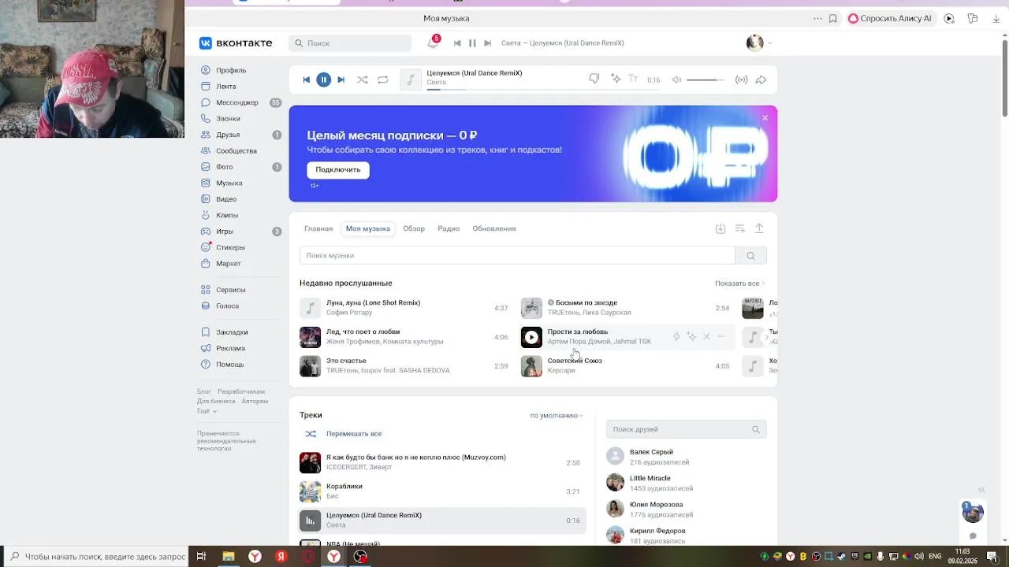Skip to next track in main player
This screenshot has width=1009, height=567.
tap(341, 80)
